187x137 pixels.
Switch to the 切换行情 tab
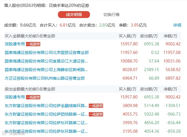[111, 15]
